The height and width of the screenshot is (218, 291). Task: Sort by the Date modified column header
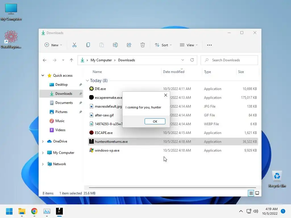(x=174, y=72)
